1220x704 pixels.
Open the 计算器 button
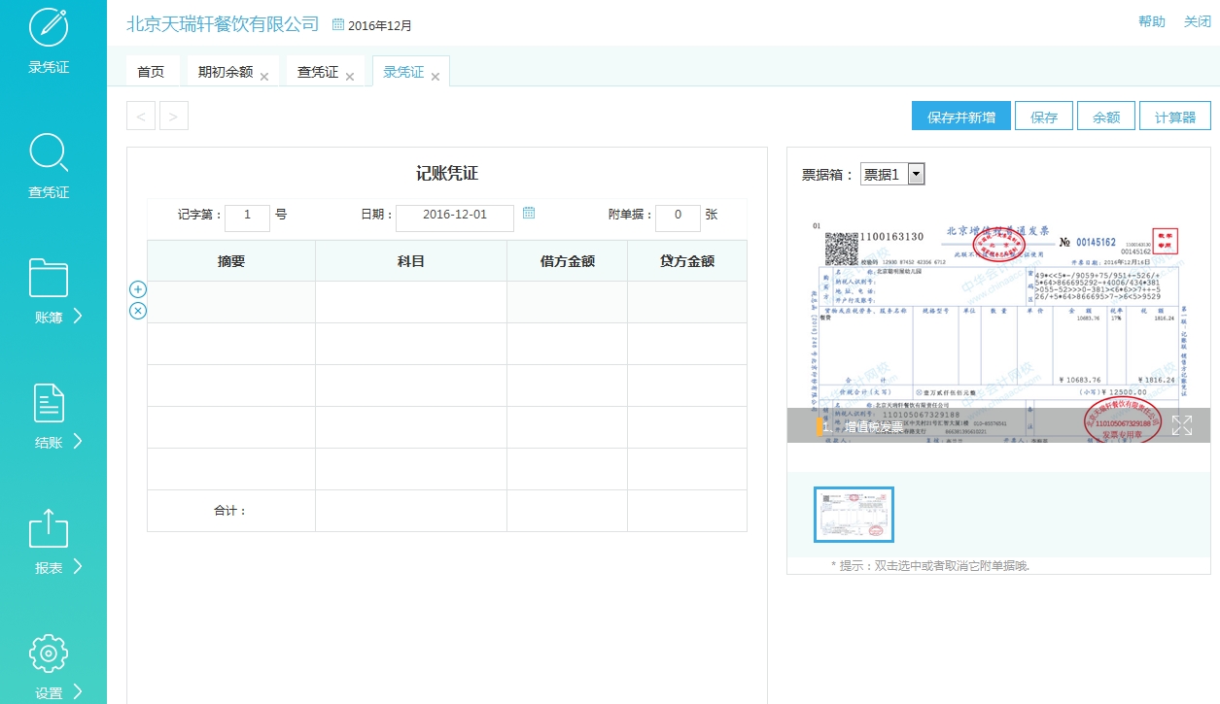coord(1175,117)
